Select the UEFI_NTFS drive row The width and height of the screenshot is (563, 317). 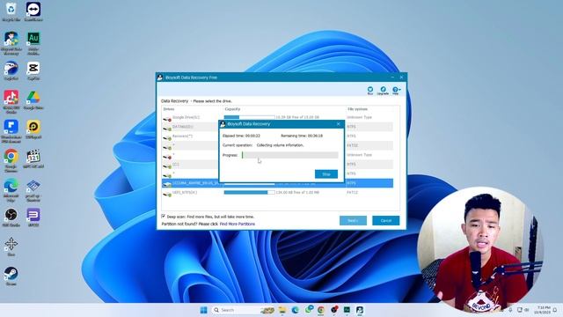pyautogui.click(x=277, y=193)
